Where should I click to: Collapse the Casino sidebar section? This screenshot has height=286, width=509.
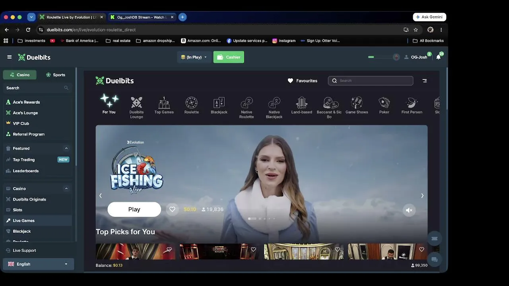click(66, 189)
